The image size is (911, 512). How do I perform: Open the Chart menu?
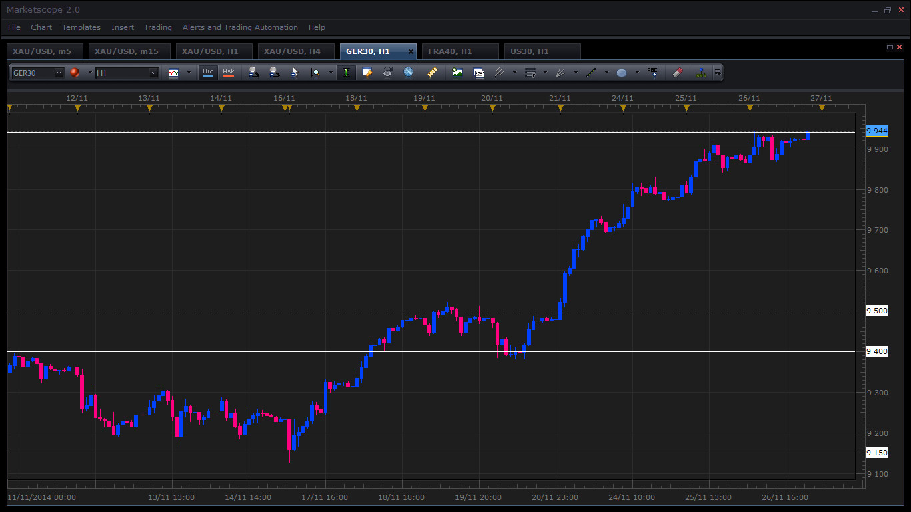point(41,27)
